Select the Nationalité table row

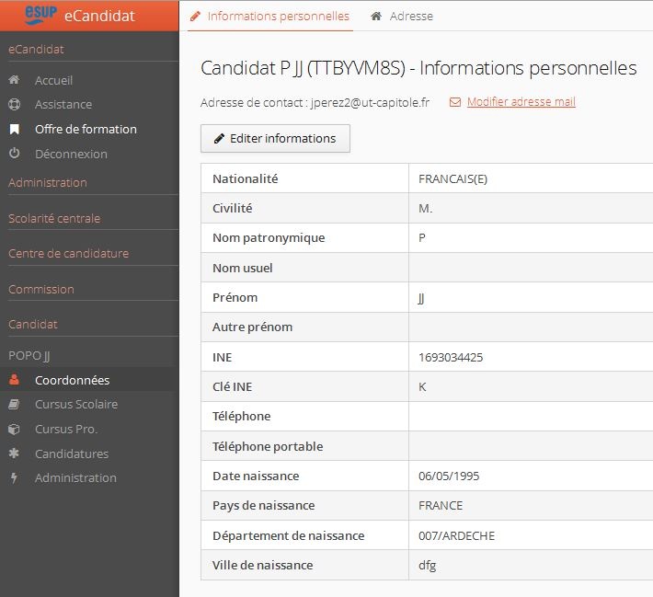(x=427, y=178)
